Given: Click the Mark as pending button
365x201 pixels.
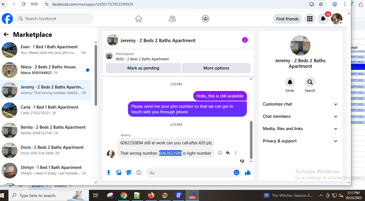Looking at the screenshot, I should 143,68.
